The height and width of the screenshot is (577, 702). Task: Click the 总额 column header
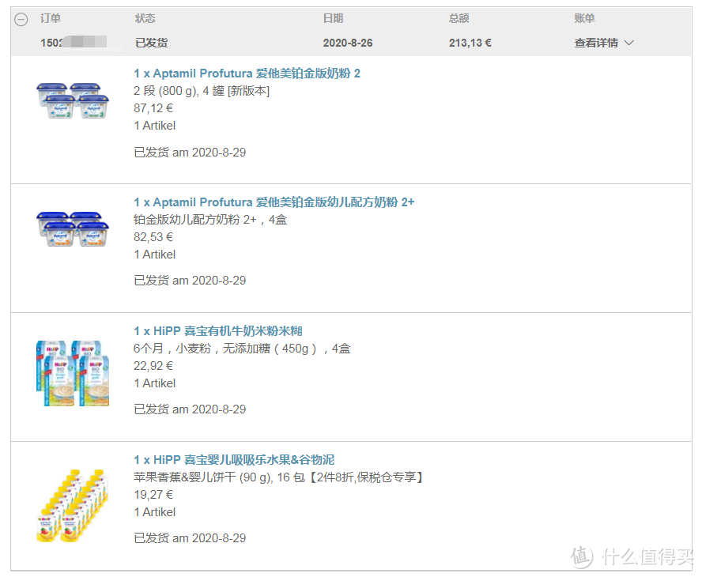tap(459, 18)
